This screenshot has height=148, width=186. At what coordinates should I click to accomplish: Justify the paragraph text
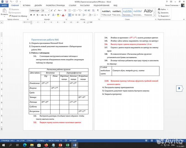[x=79, y=15]
